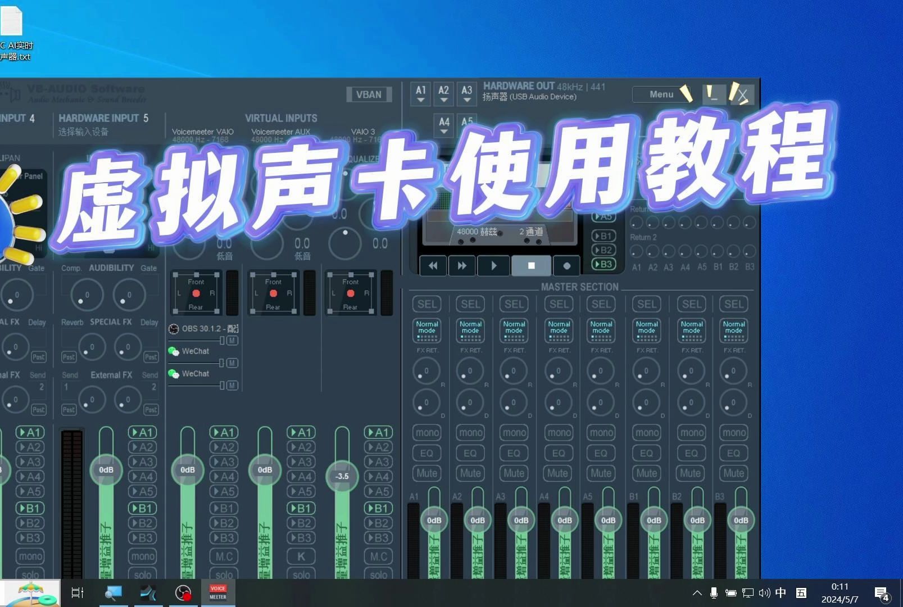903x607 pixels.
Task: Enable A2 routing on VAIO 3 strip
Action: click(379, 447)
